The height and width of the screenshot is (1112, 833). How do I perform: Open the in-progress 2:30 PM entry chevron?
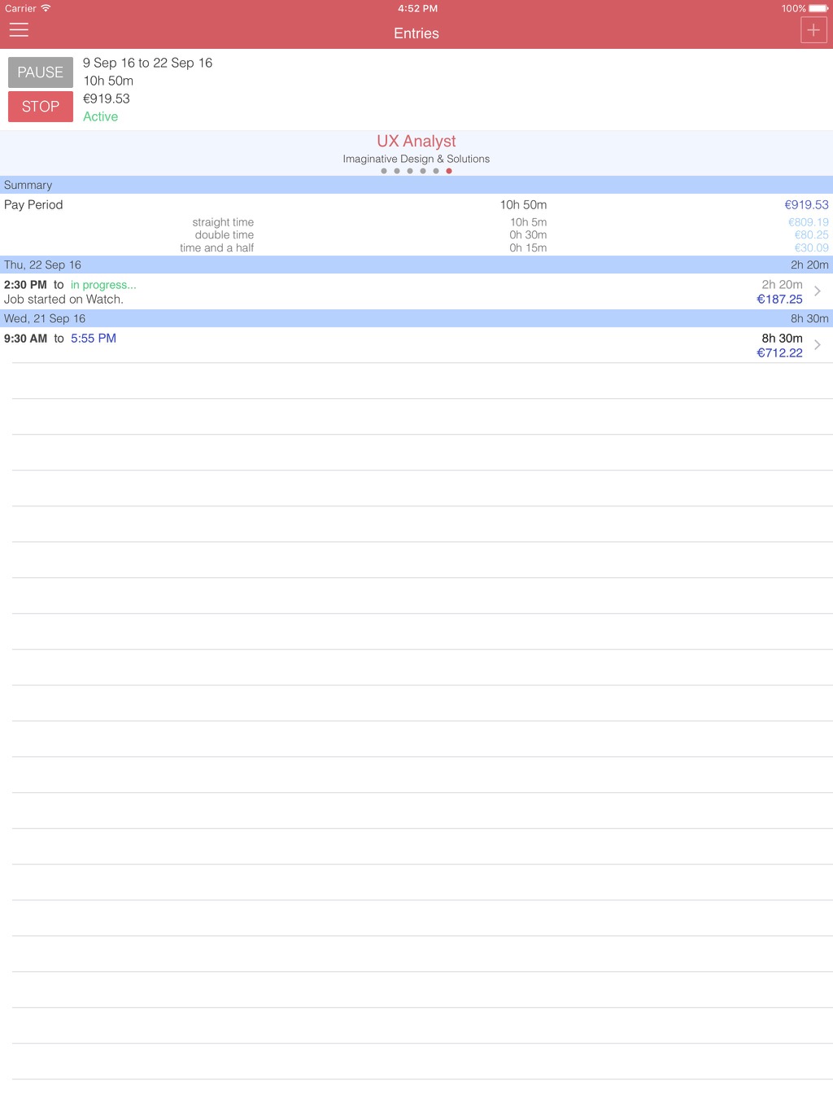(x=818, y=291)
